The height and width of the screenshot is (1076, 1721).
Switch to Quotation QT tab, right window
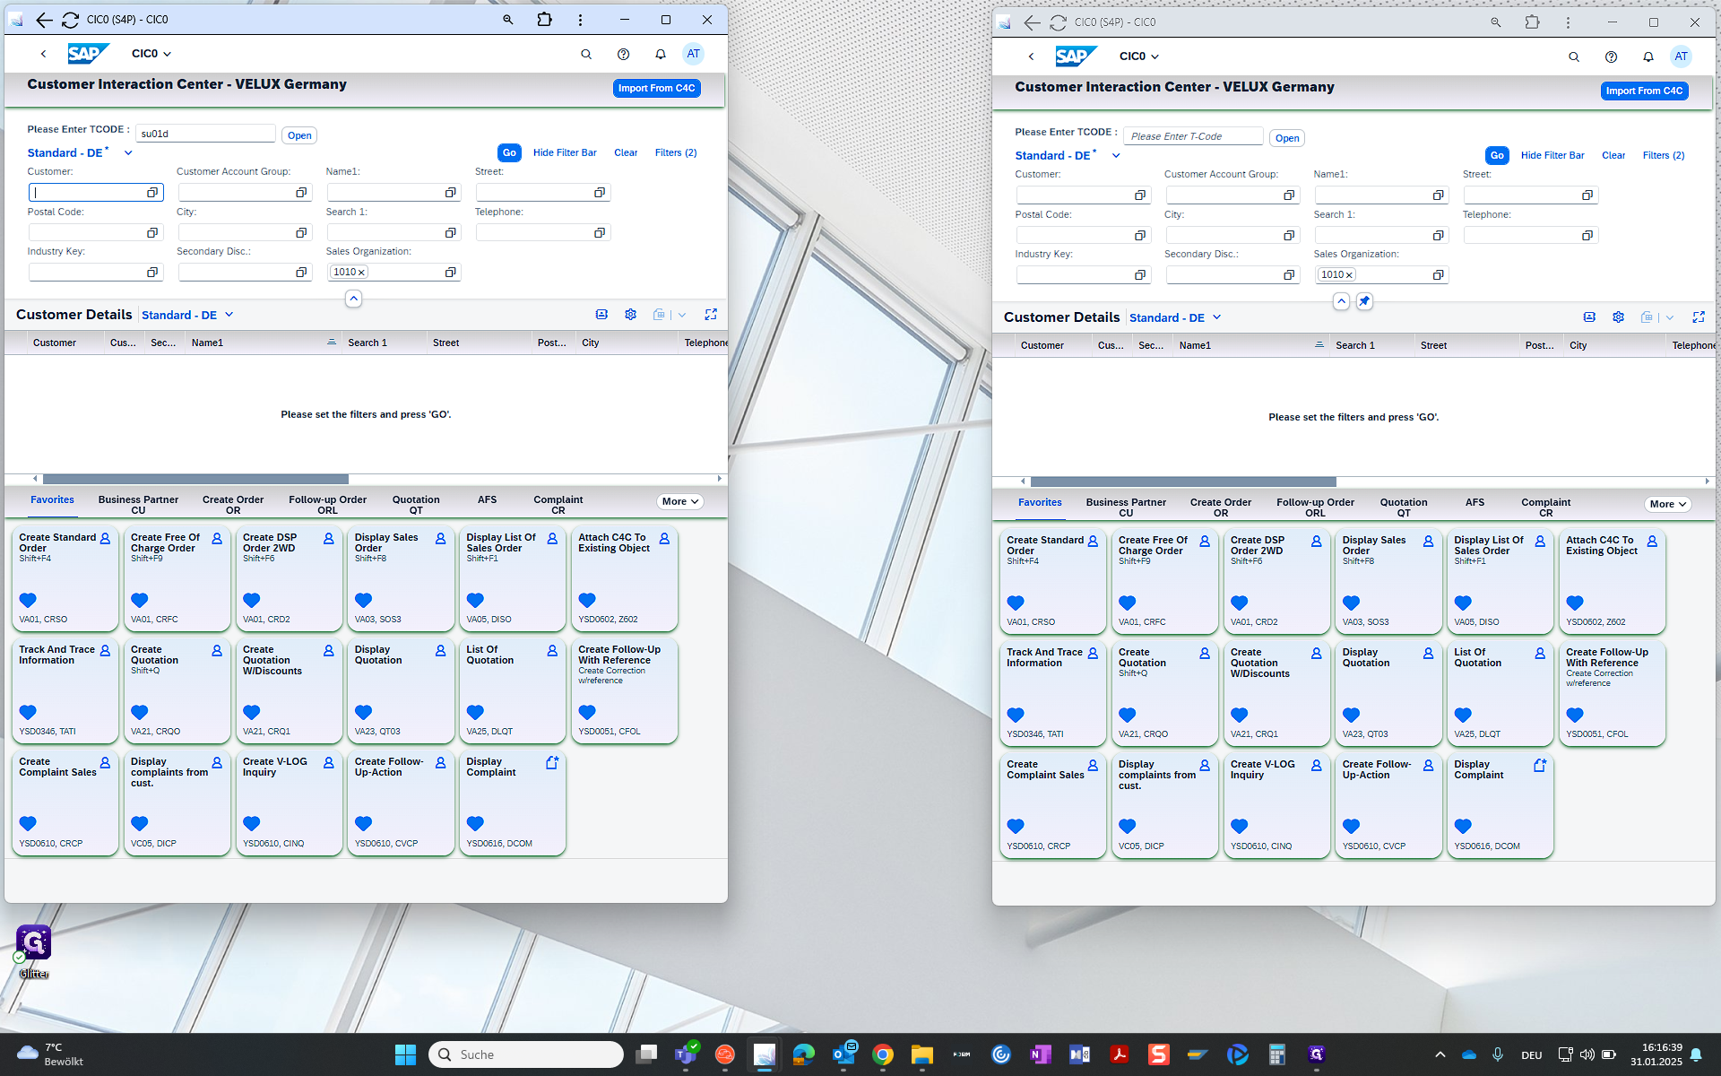[x=1404, y=508]
